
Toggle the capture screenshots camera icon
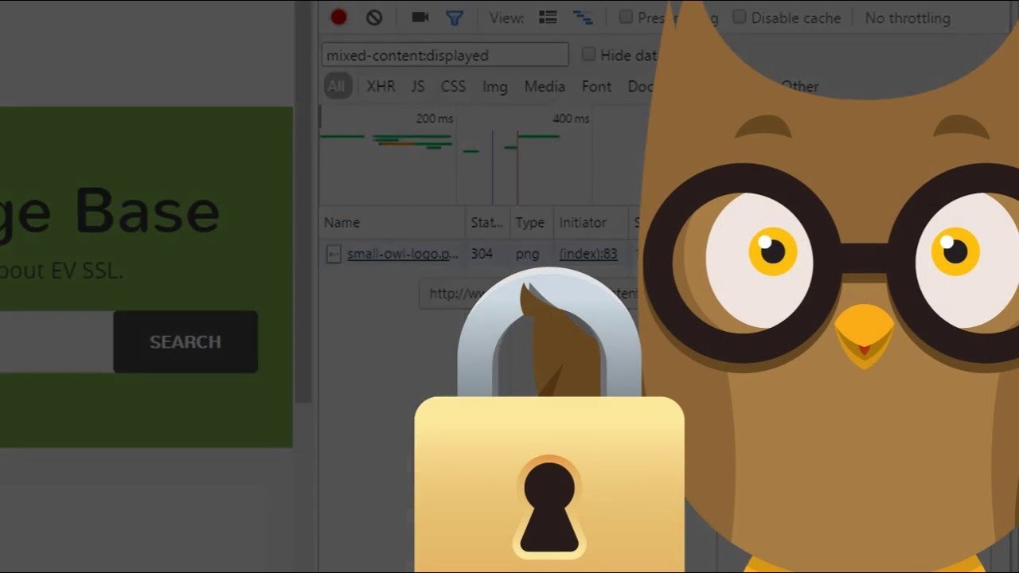(420, 18)
